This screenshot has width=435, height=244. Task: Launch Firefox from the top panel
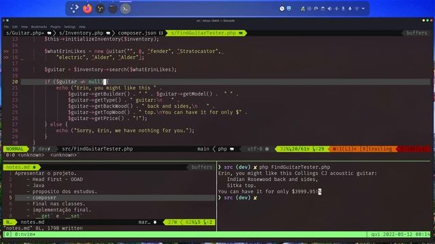click(x=88, y=9)
